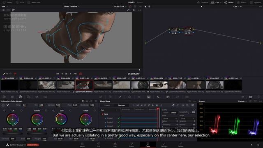Adjust the Lift master wheel slider
The height and width of the screenshot is (148, 263).
click(x=13, y=134)
